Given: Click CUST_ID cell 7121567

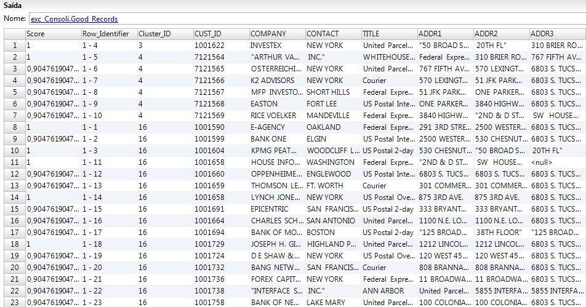Looking at the screenshot, I should (222, 92).
